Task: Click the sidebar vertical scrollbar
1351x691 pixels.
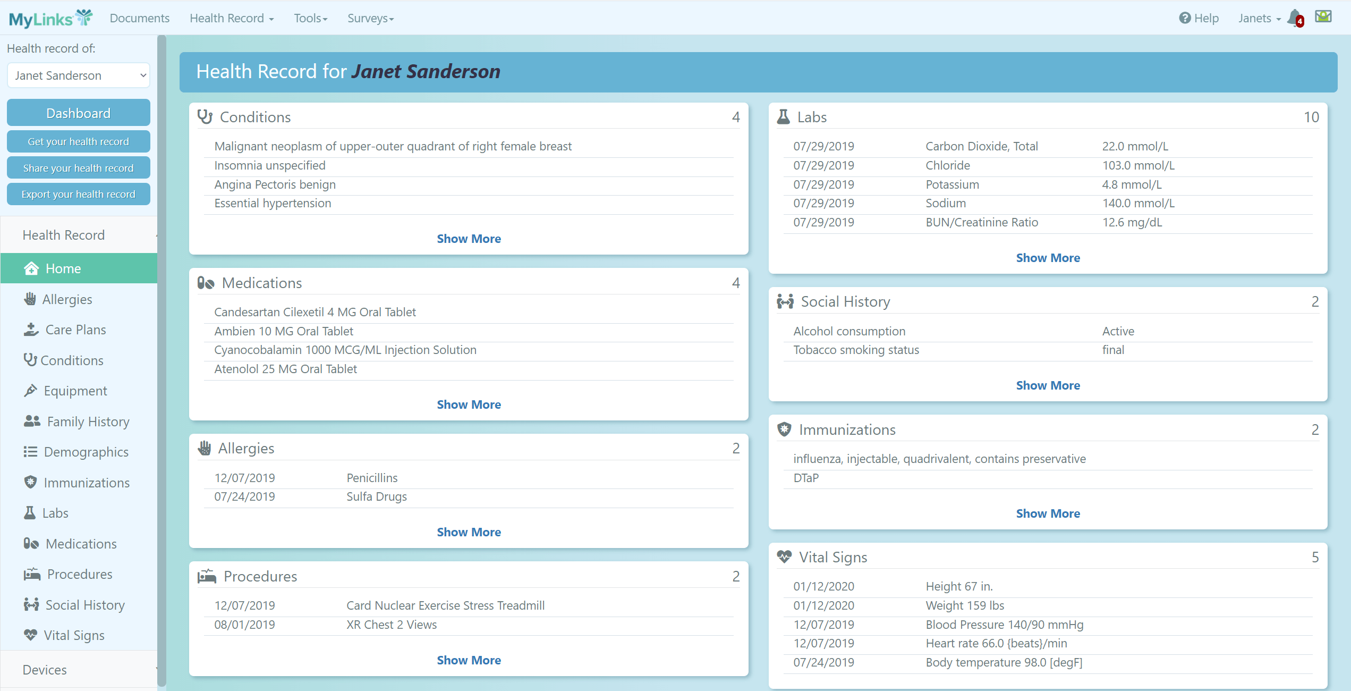Action: coord(162,361)
